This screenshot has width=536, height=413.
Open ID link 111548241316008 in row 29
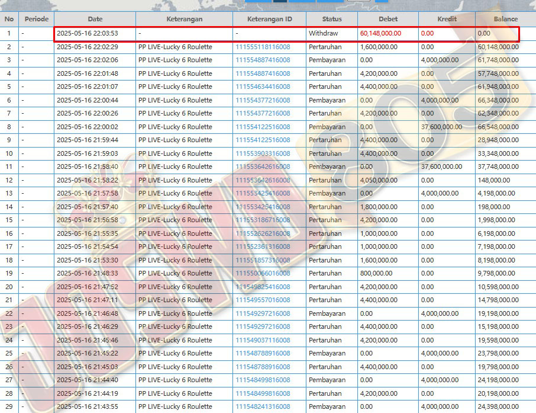[x=263, y=406]
